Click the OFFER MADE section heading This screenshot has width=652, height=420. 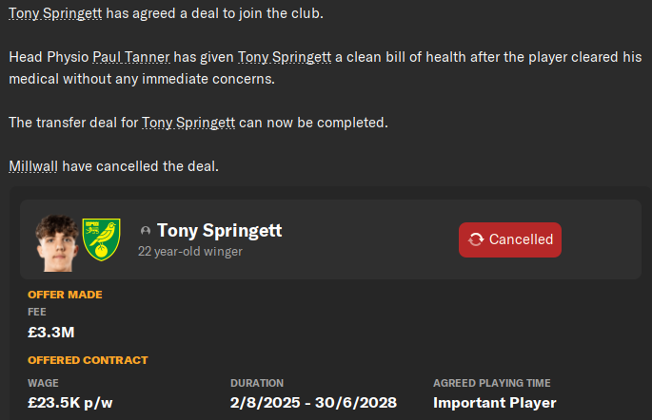coord(65,295)
